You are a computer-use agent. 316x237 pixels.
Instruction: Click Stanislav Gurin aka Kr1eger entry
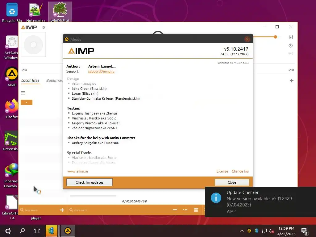[x=106, y=98]
